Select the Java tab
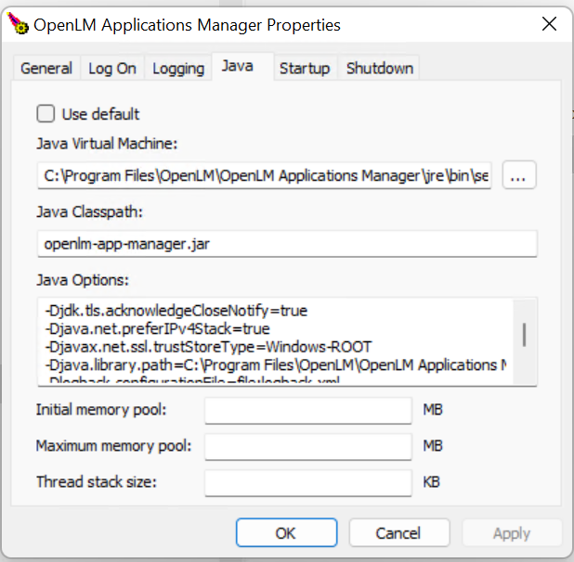The image size is (574, 562). pos(238,67)
